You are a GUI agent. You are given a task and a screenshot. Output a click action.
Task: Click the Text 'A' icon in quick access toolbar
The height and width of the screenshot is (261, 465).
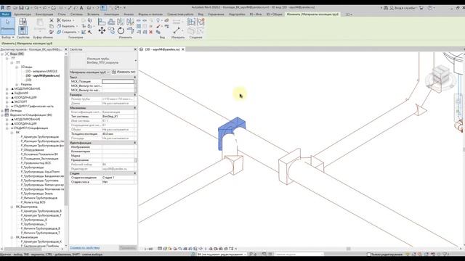pyautogui.click(x=81, y=8)
